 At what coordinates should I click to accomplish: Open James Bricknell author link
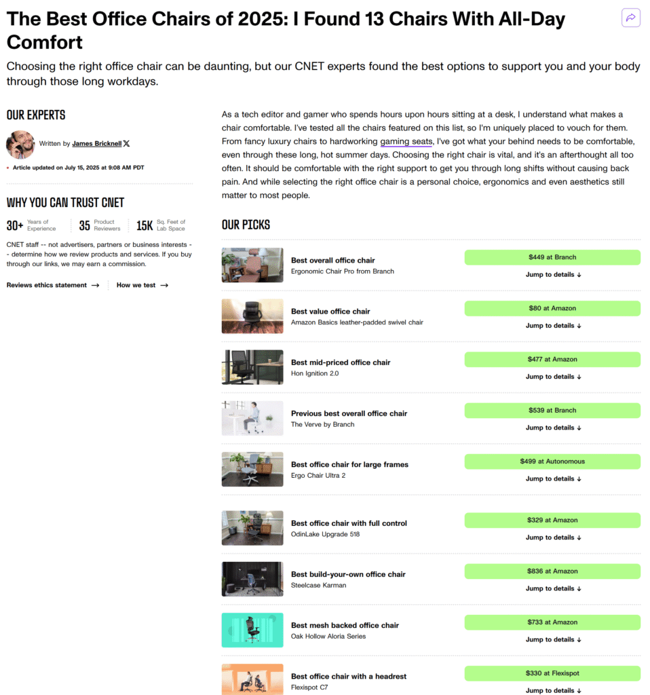[x=96, y=144]
